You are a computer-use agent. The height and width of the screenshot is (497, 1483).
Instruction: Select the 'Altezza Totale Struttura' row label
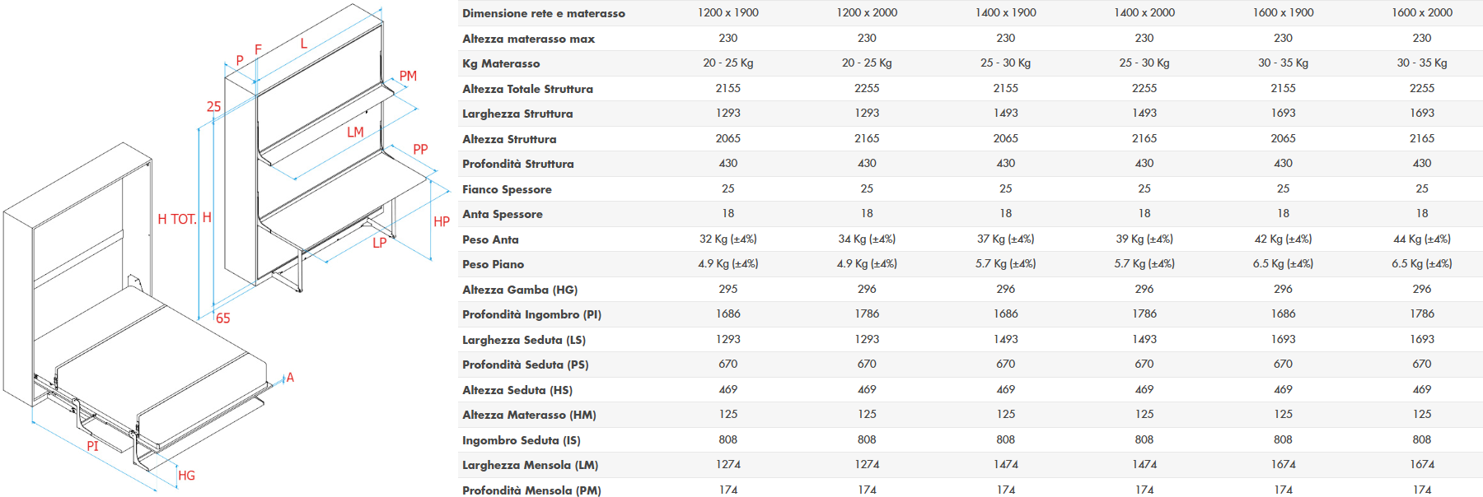527,89
